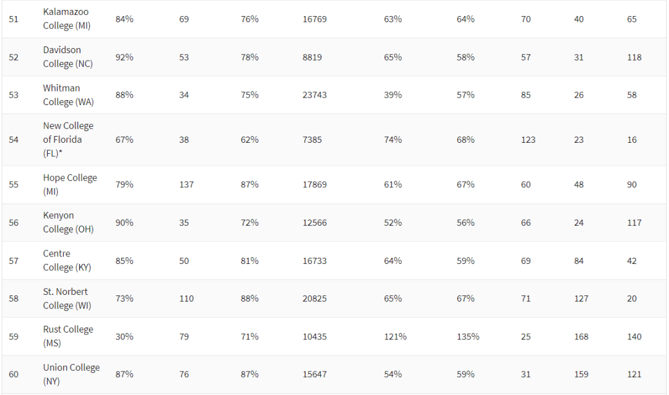Click the 137 value in Hope College row

coord(186,184)
